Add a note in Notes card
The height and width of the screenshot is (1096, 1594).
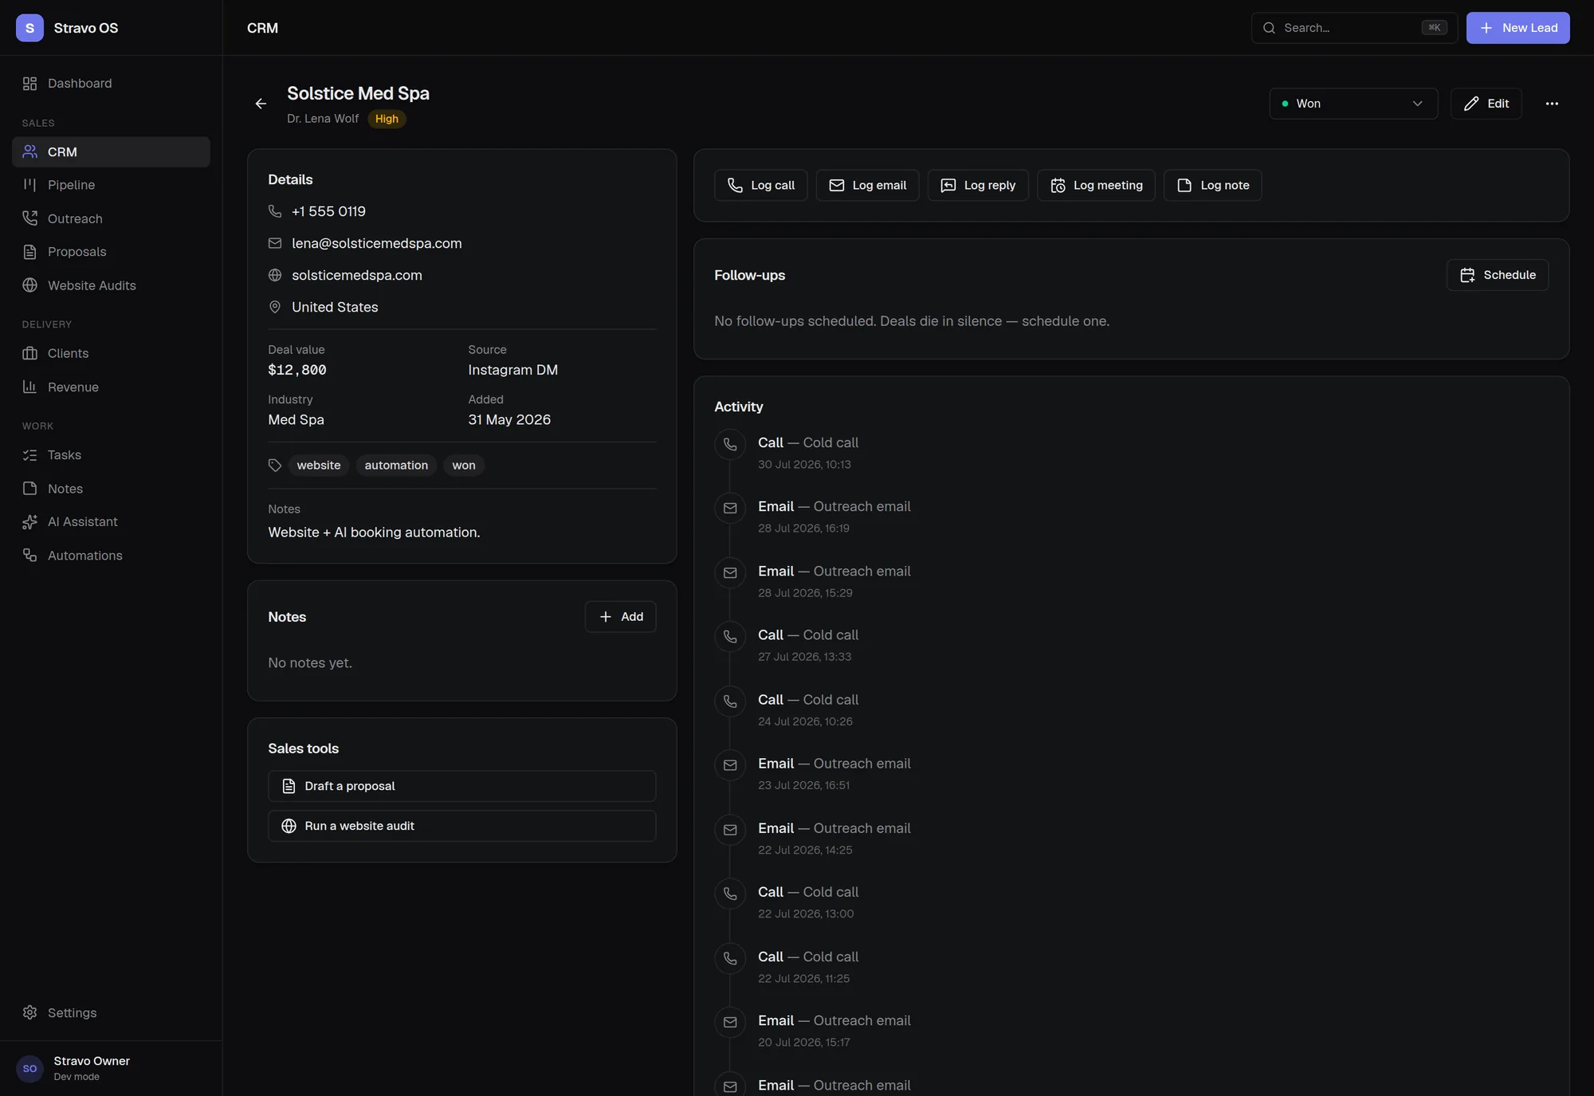click(x=620, y=617)
